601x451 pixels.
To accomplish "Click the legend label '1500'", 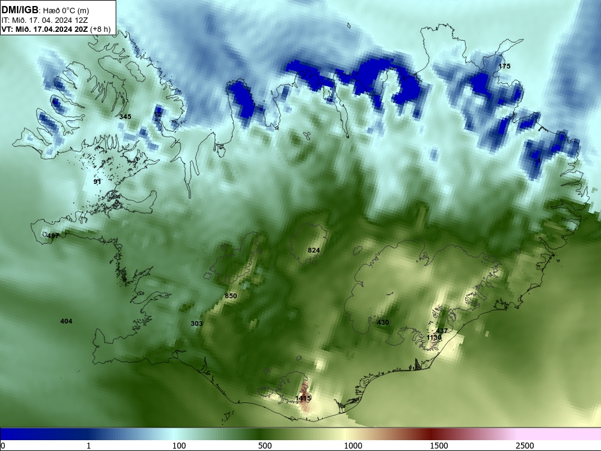I will tap(439, 446).
